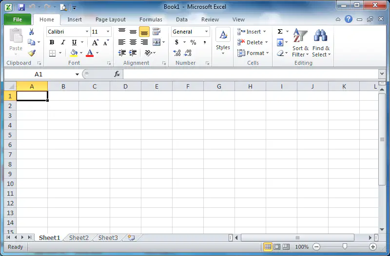Select the Sheet2 worksheet tab

click(x=79, y=238)
